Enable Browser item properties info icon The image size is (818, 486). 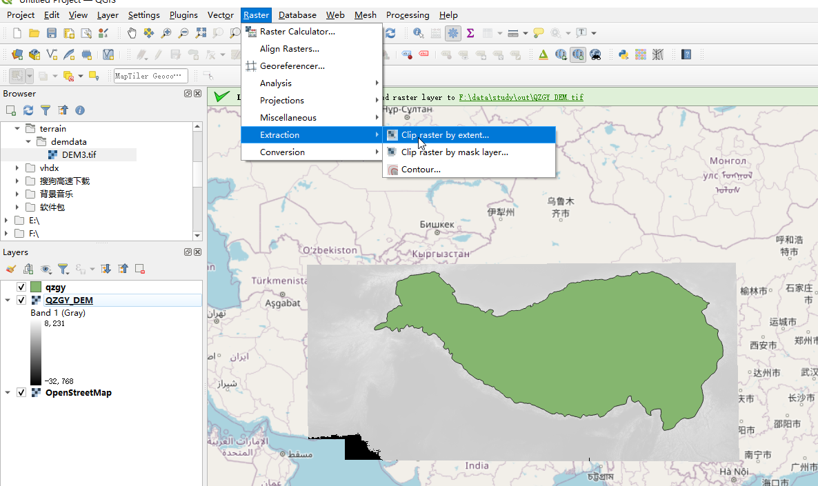tap(80, 110)
